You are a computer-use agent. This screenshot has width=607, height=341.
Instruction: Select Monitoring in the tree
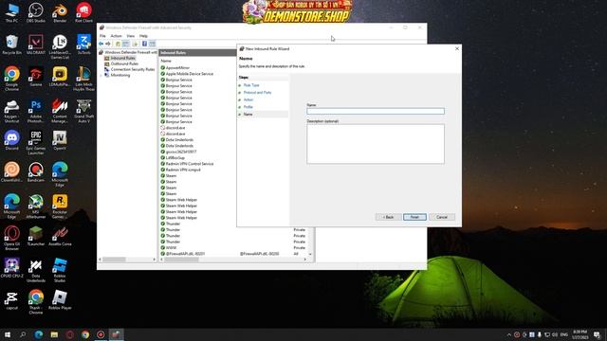pos(120,76)
